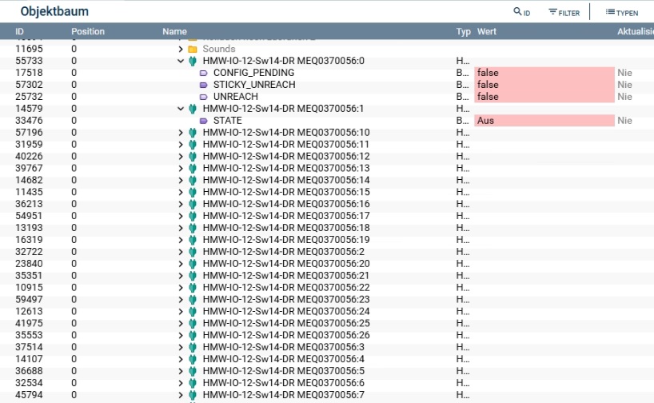
Task: Click the Nie timestamp on STATE row
Action: pyautogui.click(x=624, y=121)
